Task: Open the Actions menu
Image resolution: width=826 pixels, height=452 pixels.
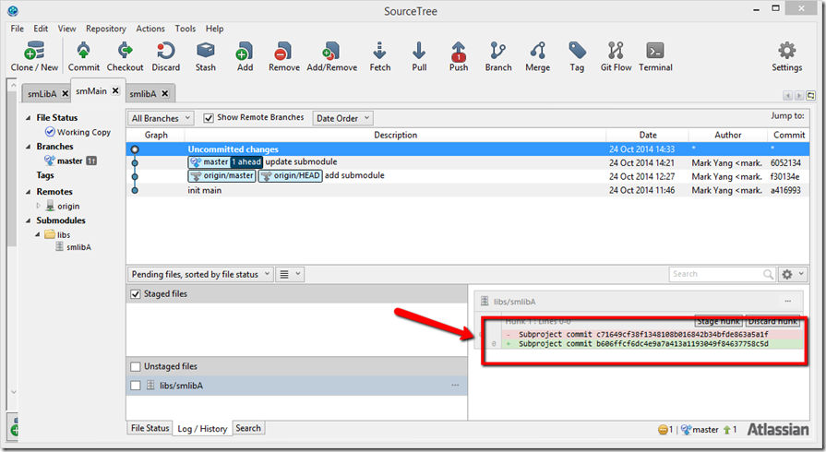Action: pyautogui.click(x=150, y=29)
